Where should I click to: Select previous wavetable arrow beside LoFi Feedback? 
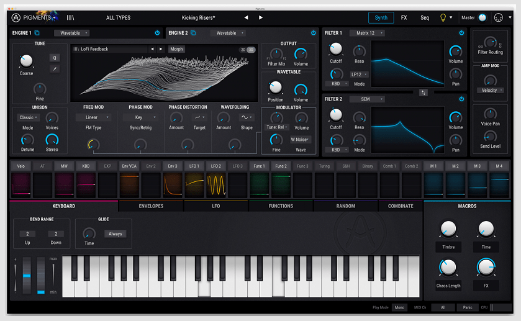pyautogui.click(x=152, y=49)
